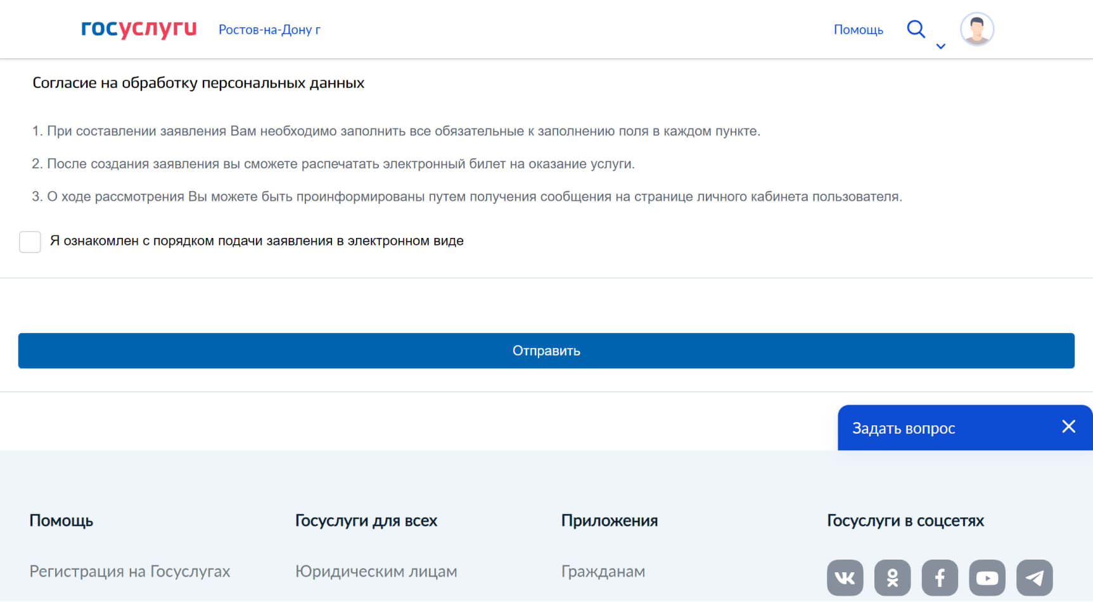This screenshot has width=1093, height=602.
Task: Open Facebook social media page
Action: [940, 577]
